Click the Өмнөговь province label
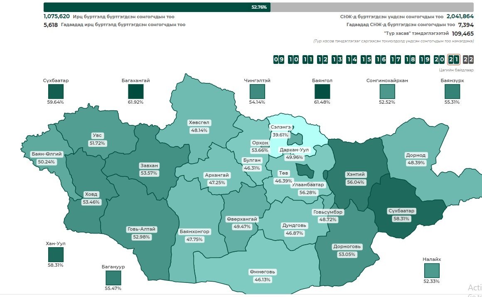The image size is (482, 297). click(x=263, y=272)
